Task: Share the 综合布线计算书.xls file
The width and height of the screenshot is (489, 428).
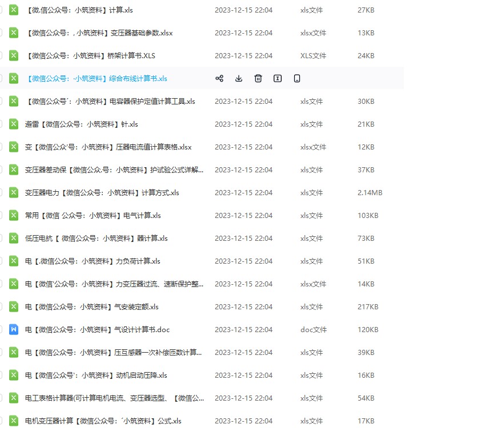Action: 219,78
